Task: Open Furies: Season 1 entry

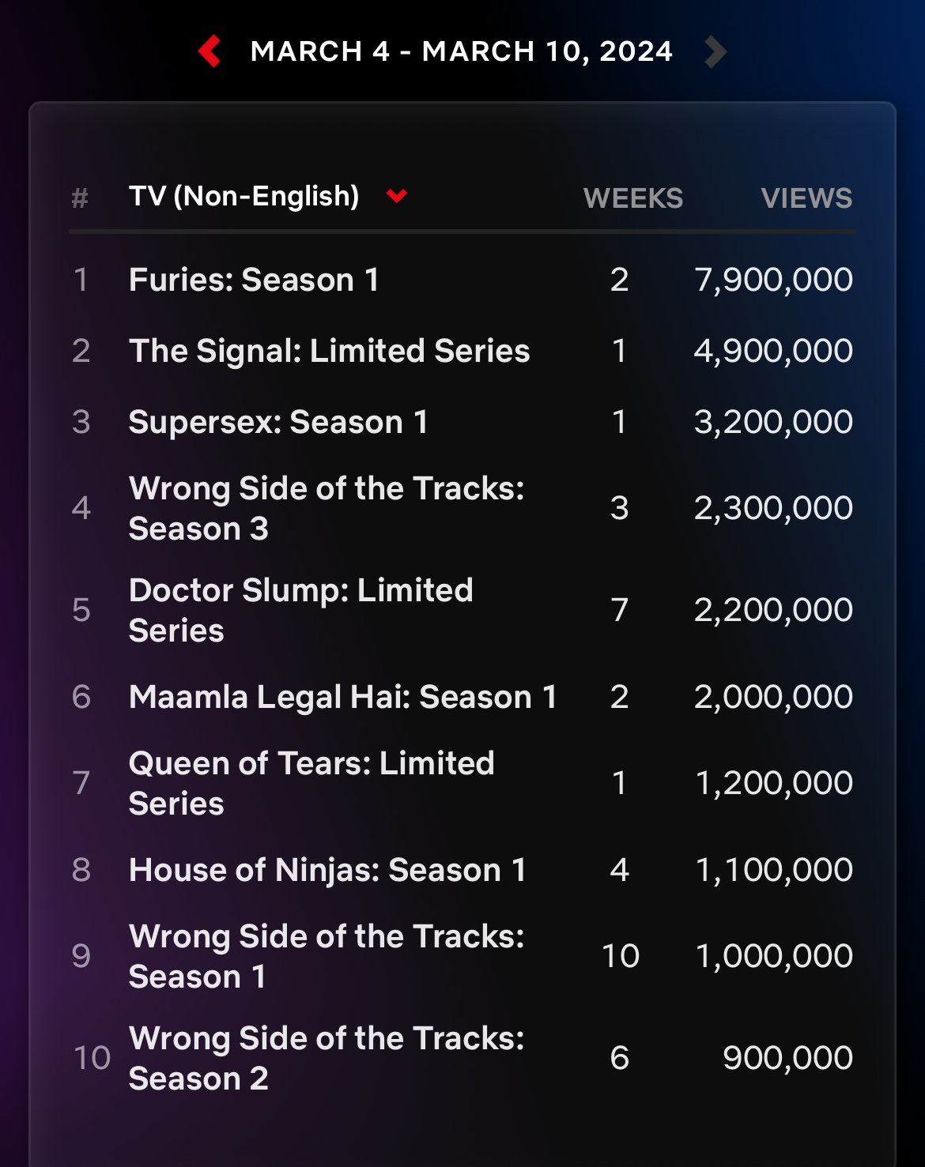Action: 254,280
